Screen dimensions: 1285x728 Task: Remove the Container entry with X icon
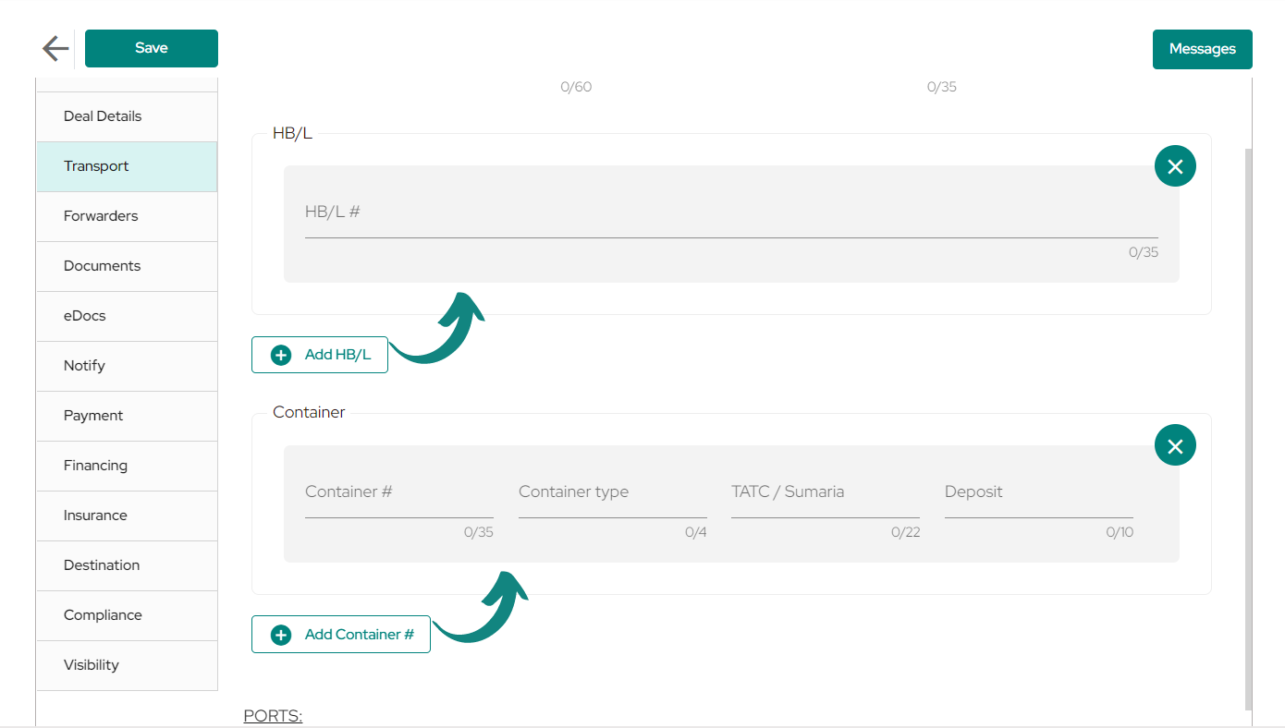1175,445
